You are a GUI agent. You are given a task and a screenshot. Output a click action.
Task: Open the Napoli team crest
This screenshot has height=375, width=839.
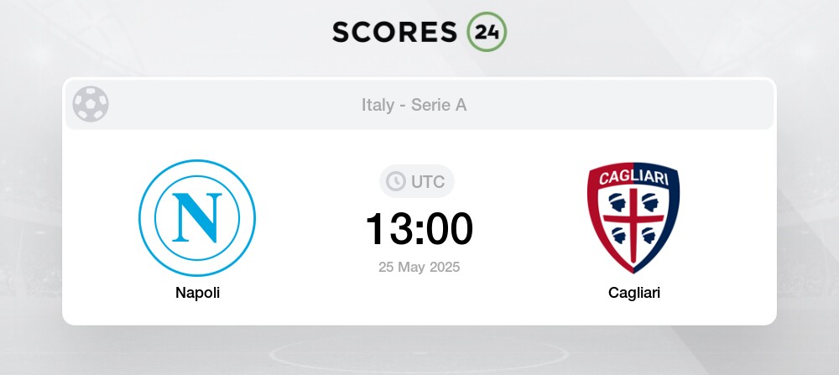(197, 218)
